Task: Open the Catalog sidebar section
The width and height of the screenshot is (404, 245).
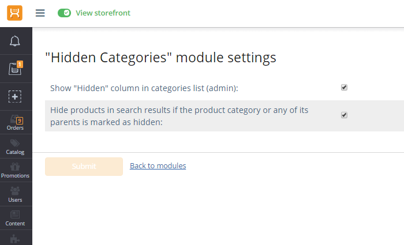Action: click(x=16, y=146)
